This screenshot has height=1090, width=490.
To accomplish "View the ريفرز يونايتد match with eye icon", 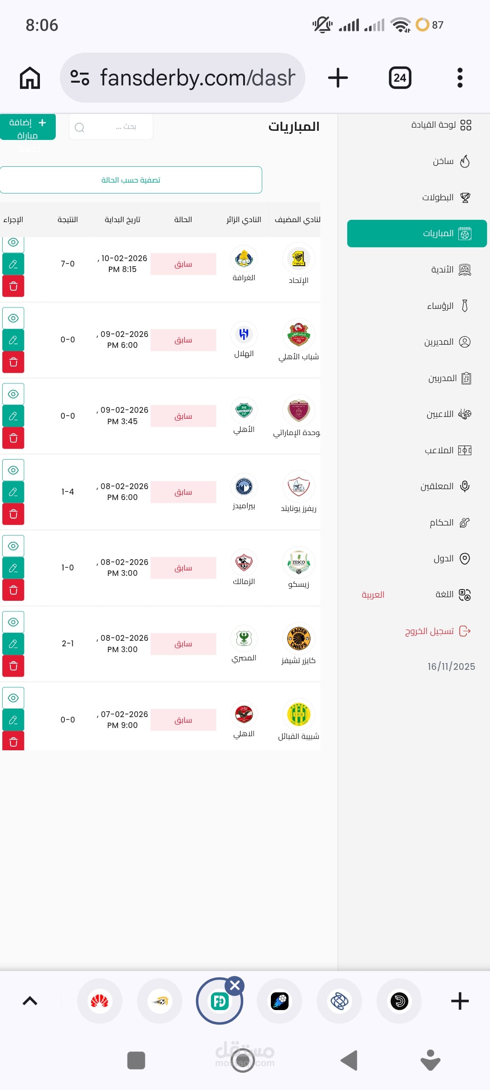I will click(x=13, y=470).
